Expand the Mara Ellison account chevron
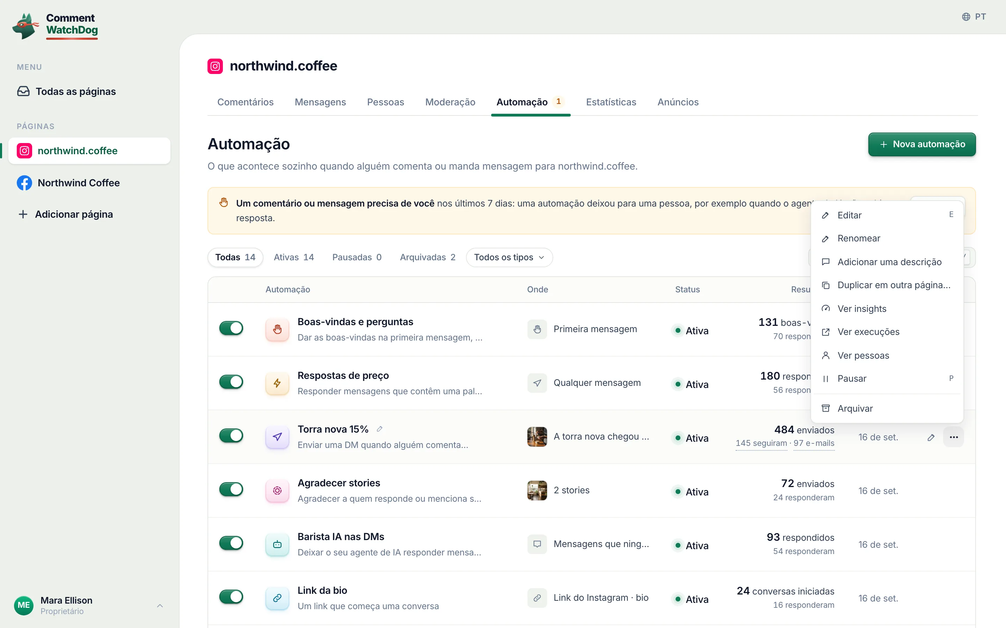The image size is (1006, 628). [x=160, y=606]
